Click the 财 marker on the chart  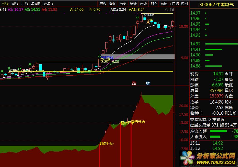pyautogui.click(x=148, y=83)
